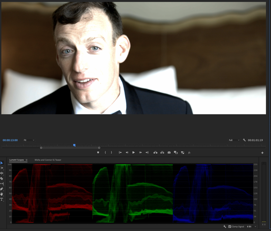Export frame with camera icon
The height and width of the screenshot is (231, 271).
169,153
